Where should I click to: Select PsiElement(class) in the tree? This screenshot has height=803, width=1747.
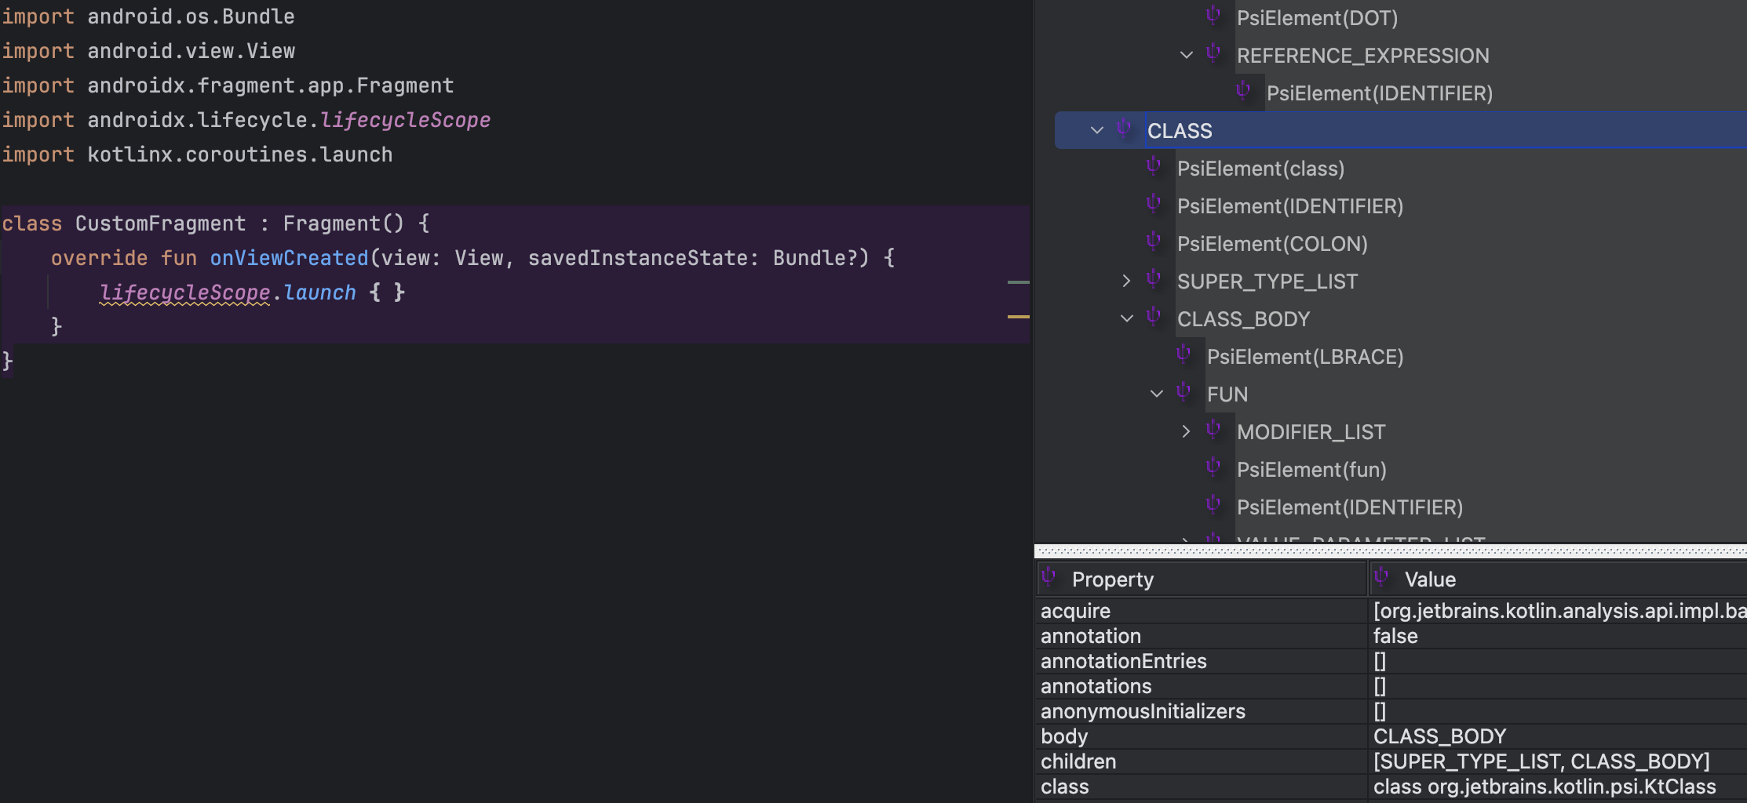[x=1260, y=169]
